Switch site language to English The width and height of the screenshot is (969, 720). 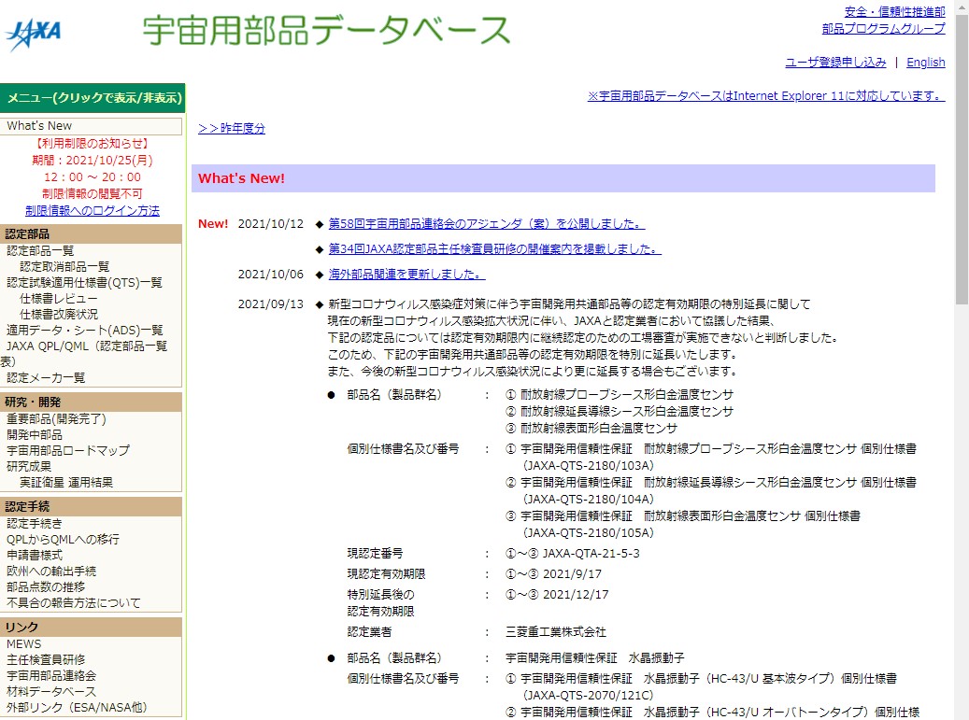click(x=925, y=63)
